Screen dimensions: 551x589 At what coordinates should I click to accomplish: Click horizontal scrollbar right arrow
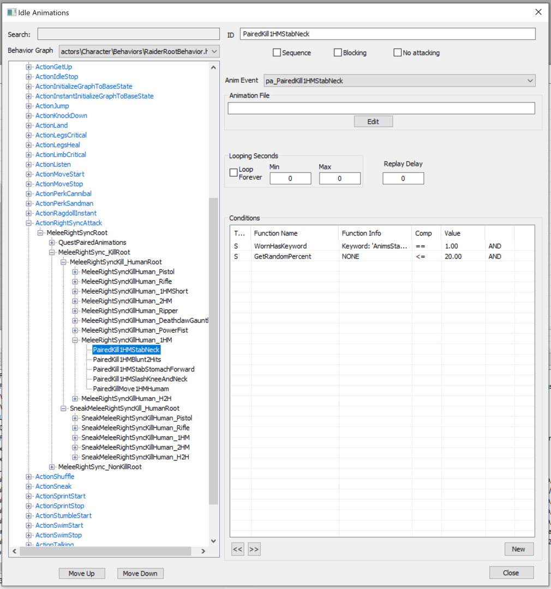coord(203,551)
